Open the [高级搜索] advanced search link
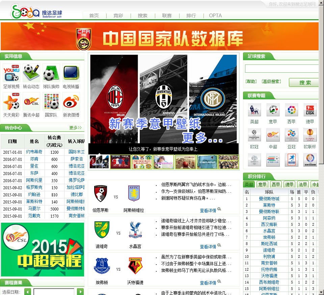The width and height of the screenshot is (324, 295). (271, 81)
